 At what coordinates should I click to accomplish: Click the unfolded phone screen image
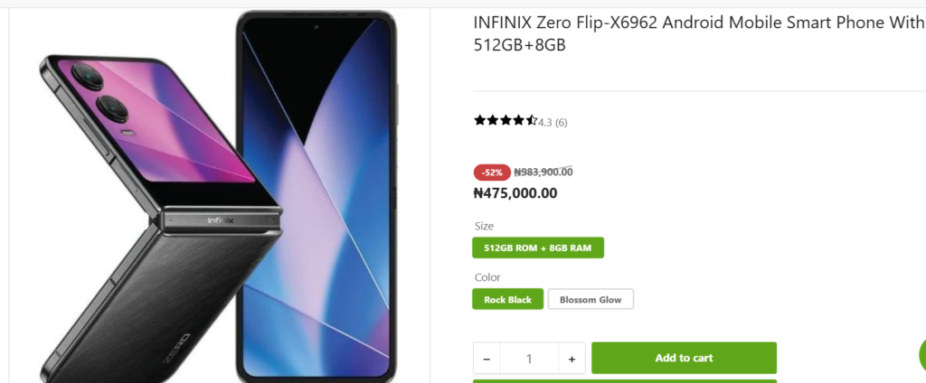coord(317,190)
